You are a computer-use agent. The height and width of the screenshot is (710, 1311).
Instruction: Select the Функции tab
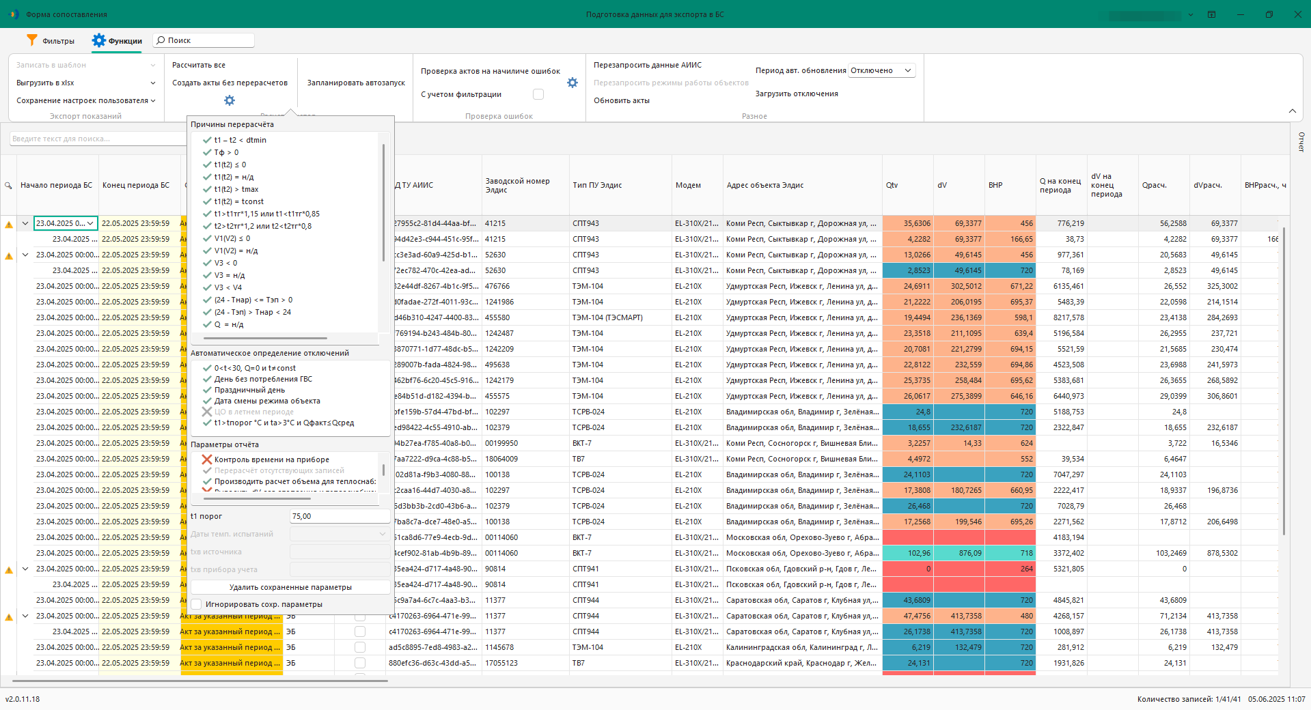(118, 41)
